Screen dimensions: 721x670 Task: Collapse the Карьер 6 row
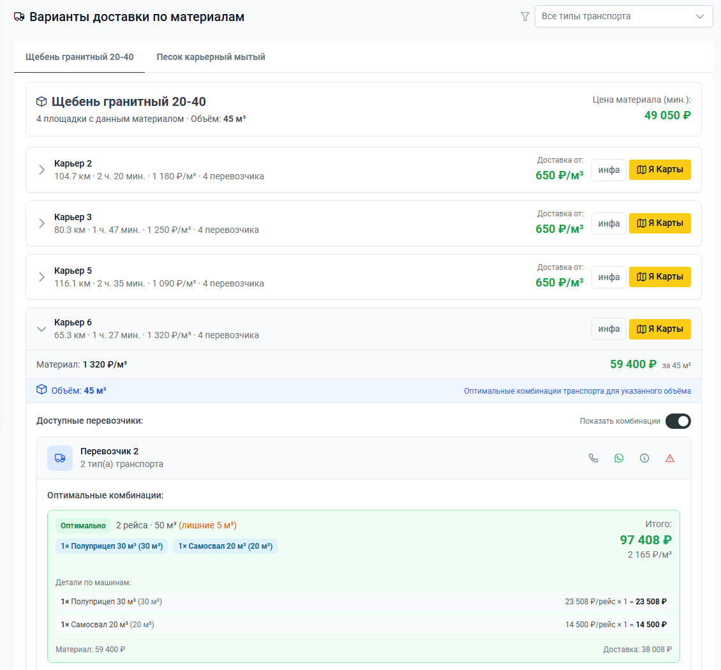pos(41,329)
